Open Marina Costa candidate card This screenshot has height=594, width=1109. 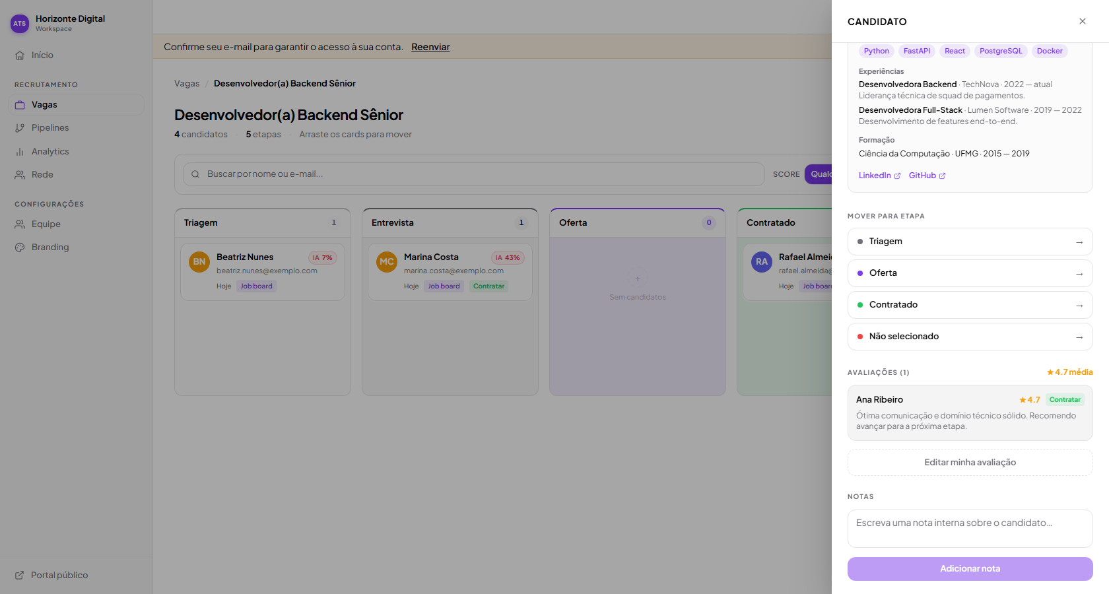[450, 272]
